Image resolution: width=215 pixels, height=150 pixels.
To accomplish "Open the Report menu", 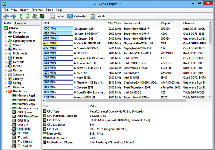I will pos(24,10).
